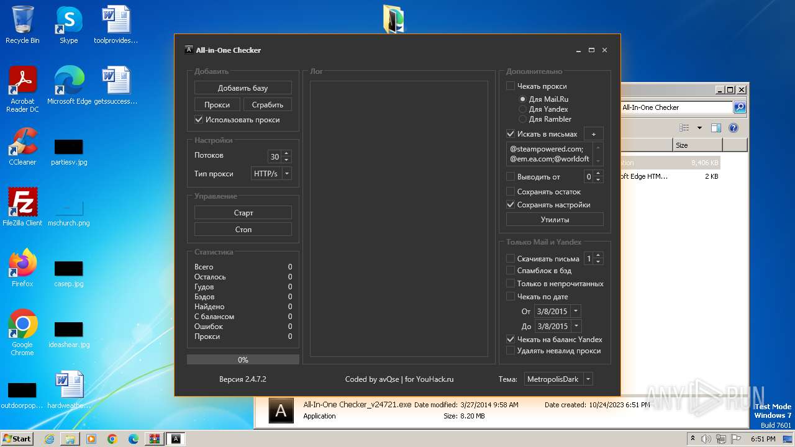Launch Skype from the desktop
This screenshot has width=795, height=447.
68,25
